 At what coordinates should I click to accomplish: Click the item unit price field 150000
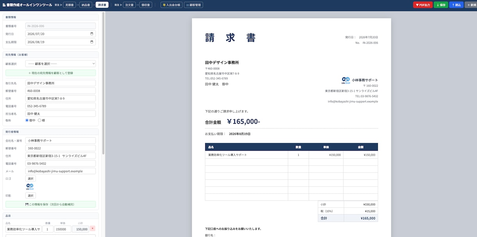pyautogui.click(x=63, y=229)
